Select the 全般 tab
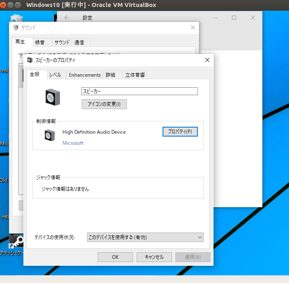The image size is (289, 283). pyautogui.click(x=37, y=74)
